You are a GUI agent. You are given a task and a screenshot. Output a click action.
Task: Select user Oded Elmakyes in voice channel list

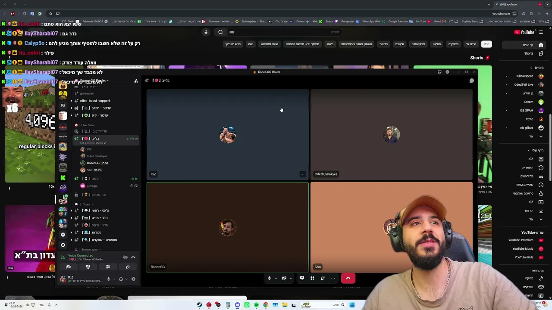tap(97, 156)
